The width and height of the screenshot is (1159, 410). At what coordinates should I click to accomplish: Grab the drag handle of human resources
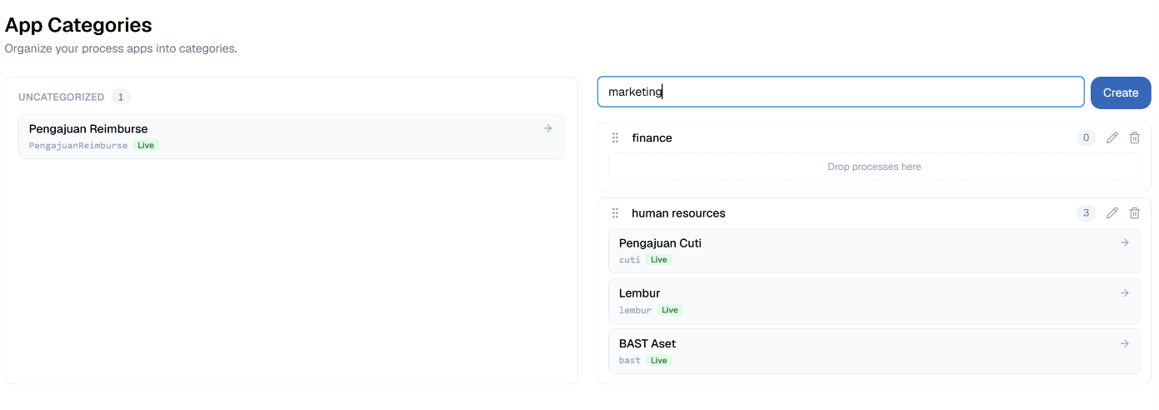[x=615, y=212]
